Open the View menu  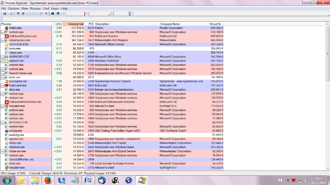(x=24, y=8)
